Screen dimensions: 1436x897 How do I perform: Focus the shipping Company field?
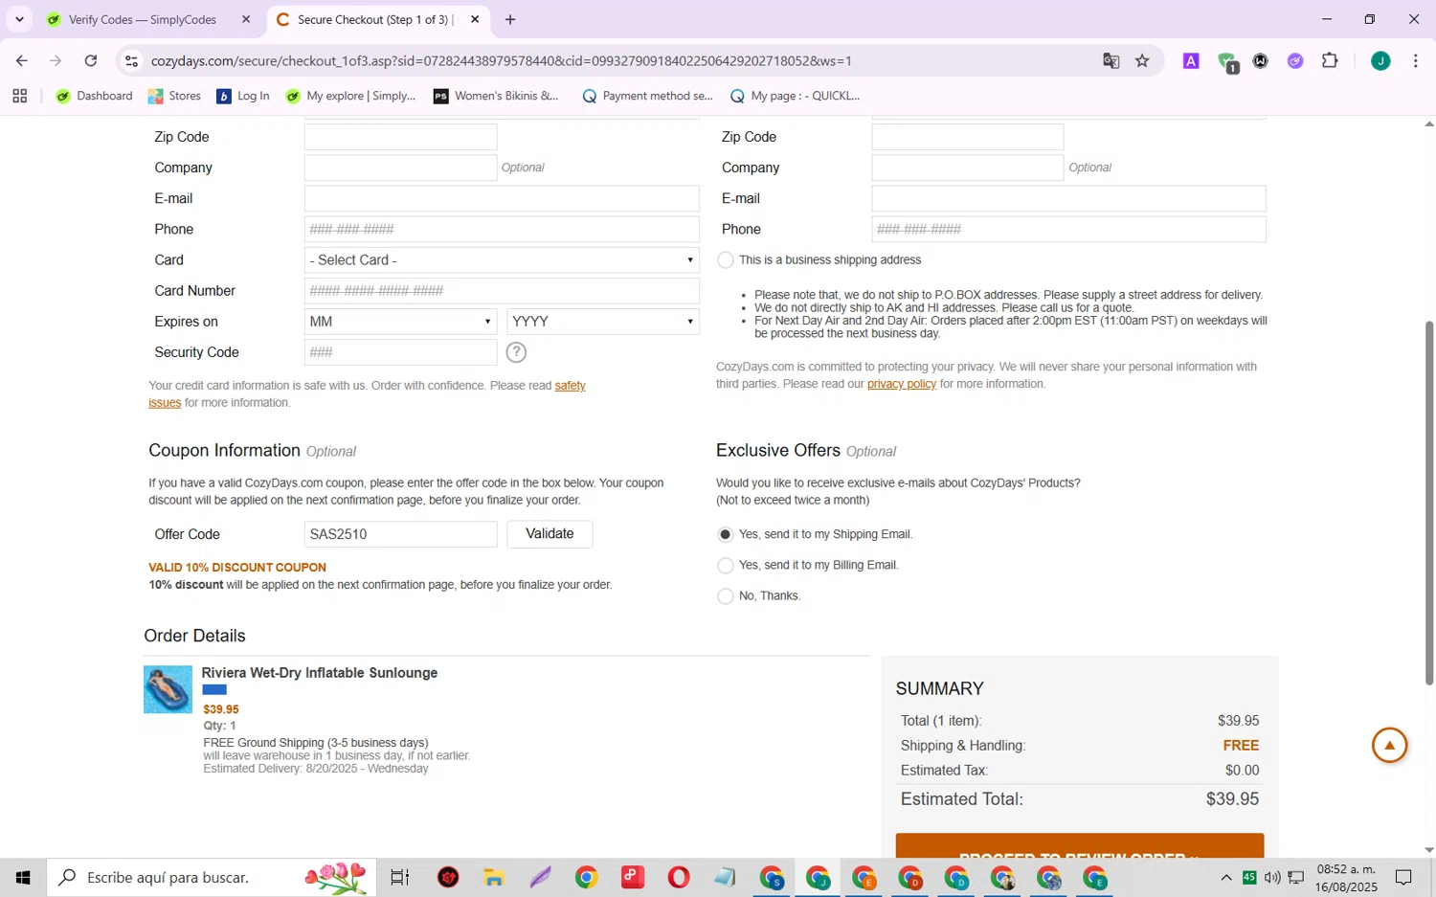(967, 168)
